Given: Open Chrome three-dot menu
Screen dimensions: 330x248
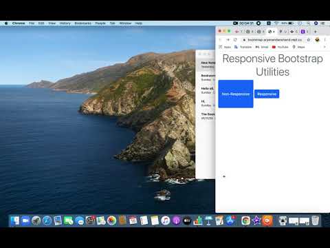Looking at the screenshot, I should pos(325,40).
